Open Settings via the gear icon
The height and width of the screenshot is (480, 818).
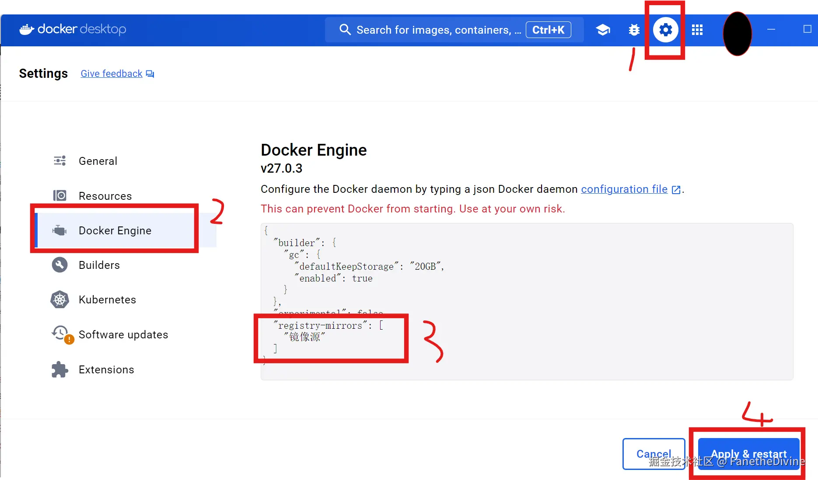click(x=665, y=30)
